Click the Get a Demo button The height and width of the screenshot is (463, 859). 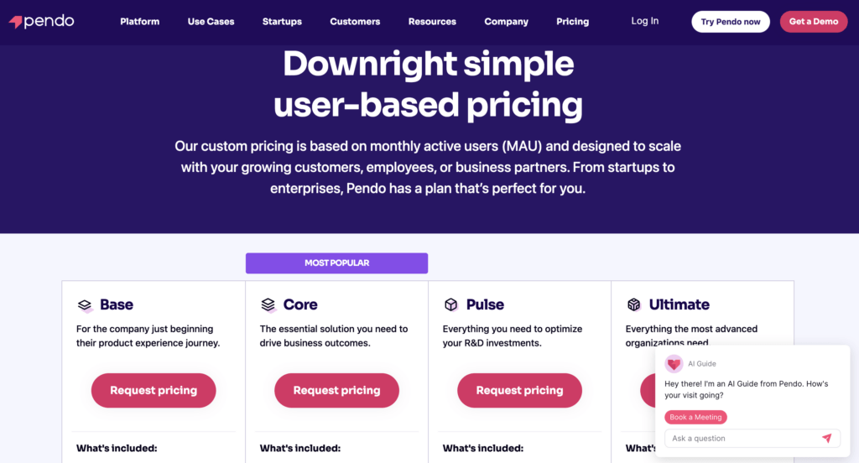coord(814,22)
